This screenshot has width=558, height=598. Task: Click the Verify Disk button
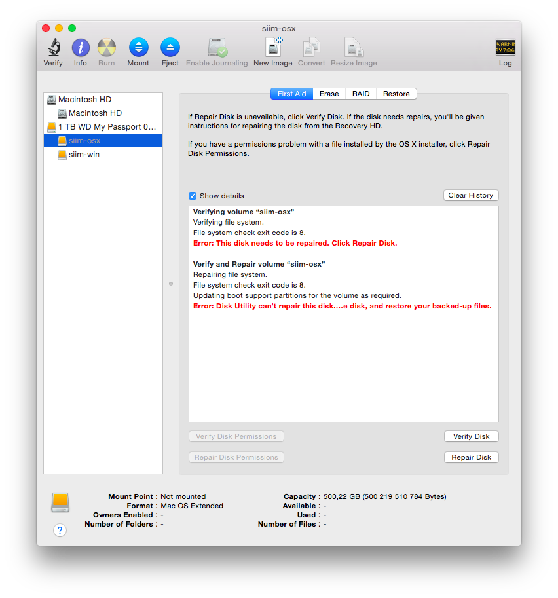(x=472, y=436)
